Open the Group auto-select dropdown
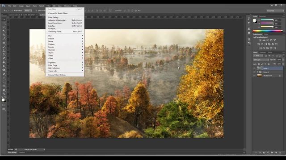This screenshot has height=160, width=286. 28,11
